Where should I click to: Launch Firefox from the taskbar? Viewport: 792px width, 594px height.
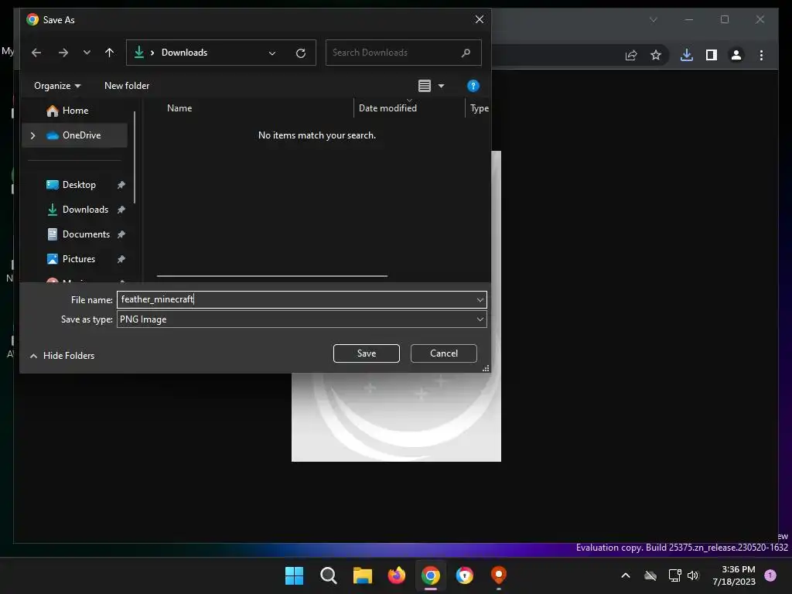pos(397,575)
